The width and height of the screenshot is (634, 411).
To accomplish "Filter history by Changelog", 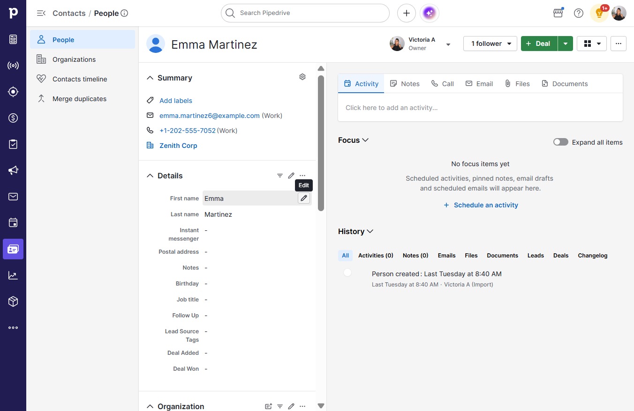I will click(593, 256).
